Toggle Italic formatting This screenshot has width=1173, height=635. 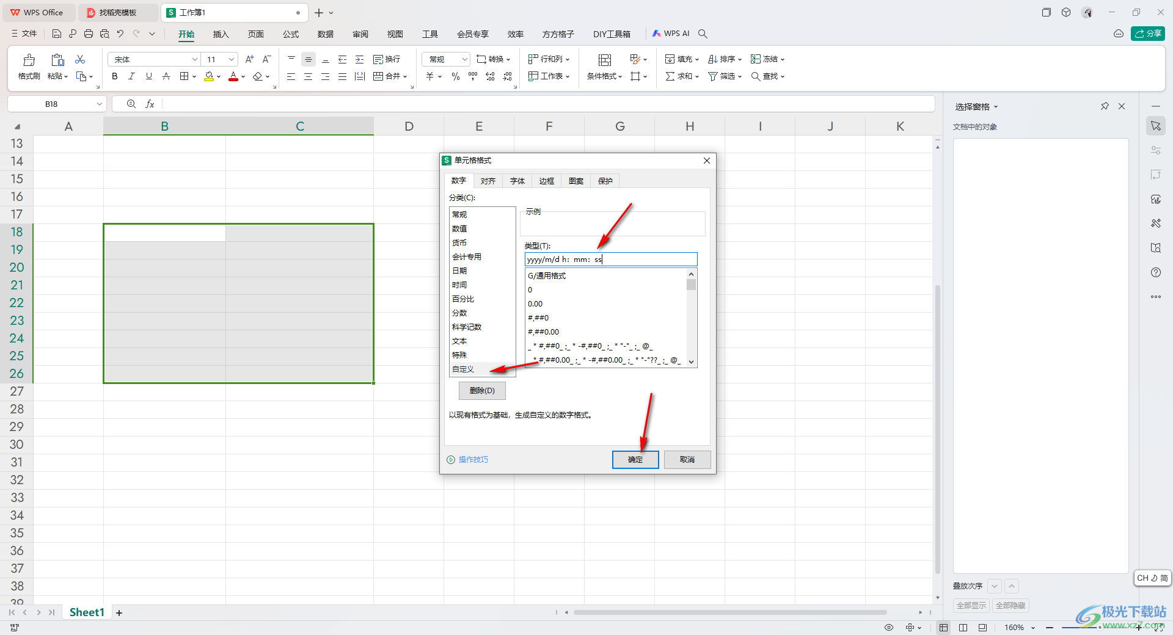point(131,76)
